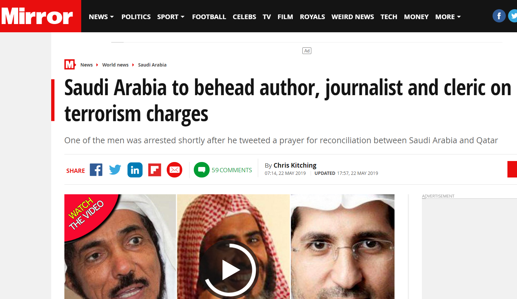Go to the Mirror homepage logo
The image size is (517, 299).
pyautogui.click(x=37, y=16)
